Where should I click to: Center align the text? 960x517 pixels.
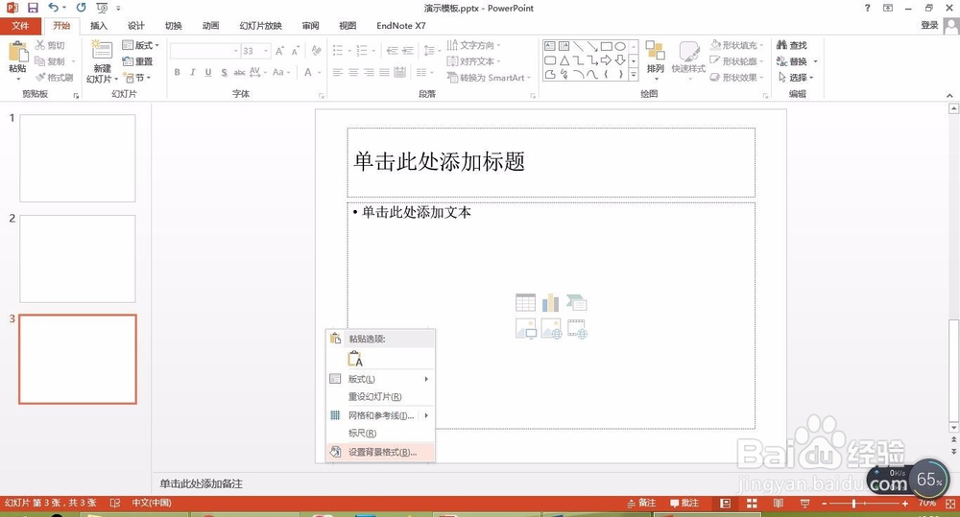[x=353, y=72]
